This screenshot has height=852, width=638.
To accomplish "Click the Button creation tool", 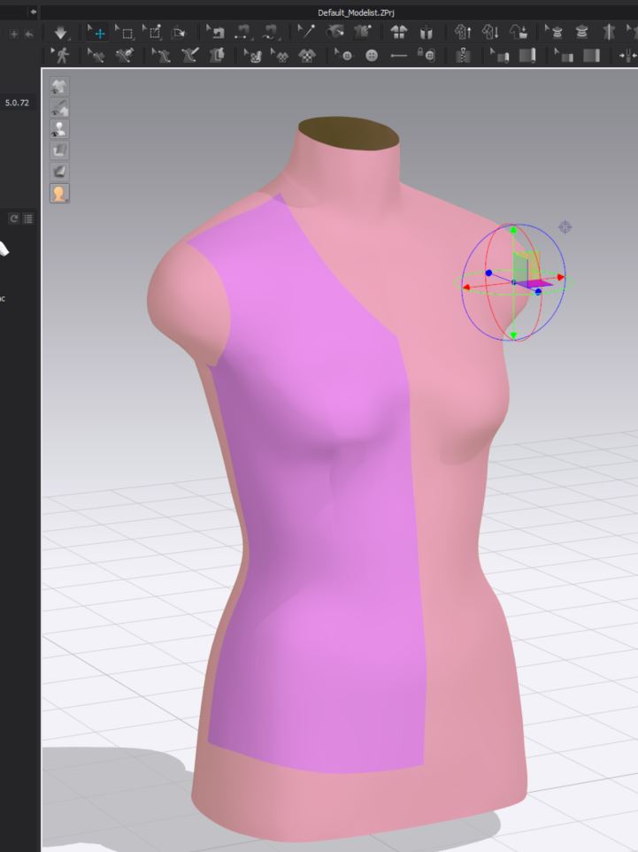I will click(x=372, y=55).
